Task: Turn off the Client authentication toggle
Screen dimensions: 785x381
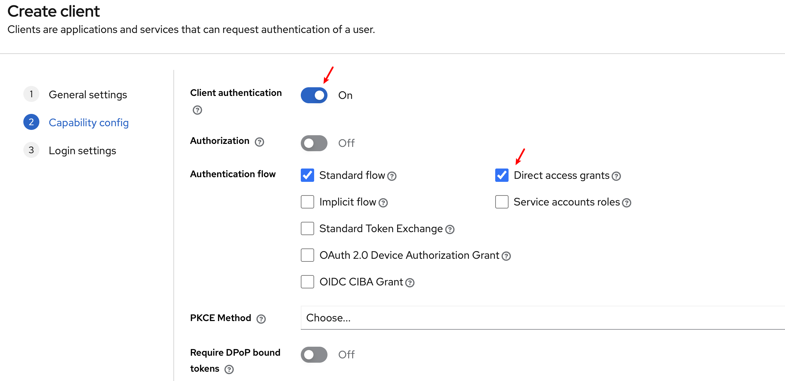Action: (314, 95)
